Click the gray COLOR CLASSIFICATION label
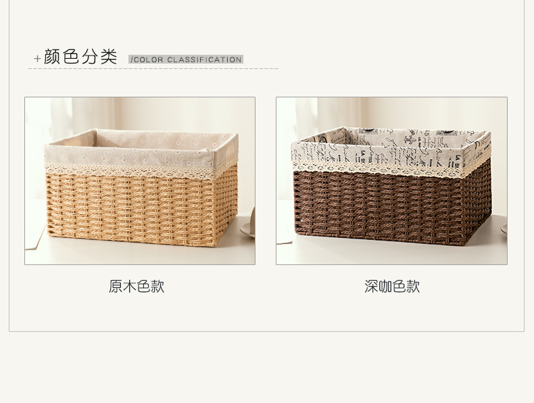This screenshot has height=403, width=534. tap(186, 60)
